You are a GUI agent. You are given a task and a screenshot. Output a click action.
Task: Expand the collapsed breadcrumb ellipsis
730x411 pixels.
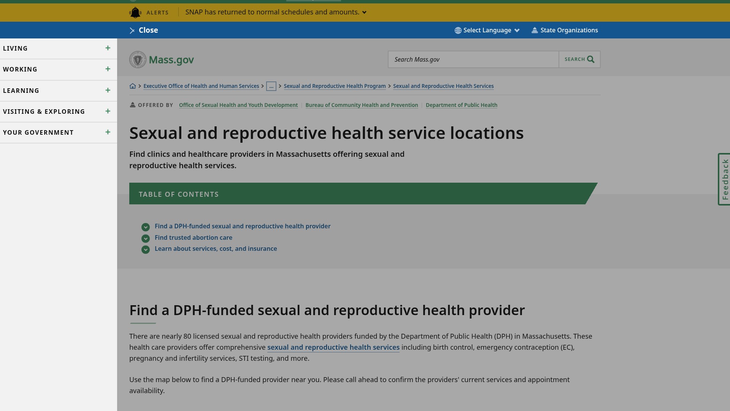point(271,86)
